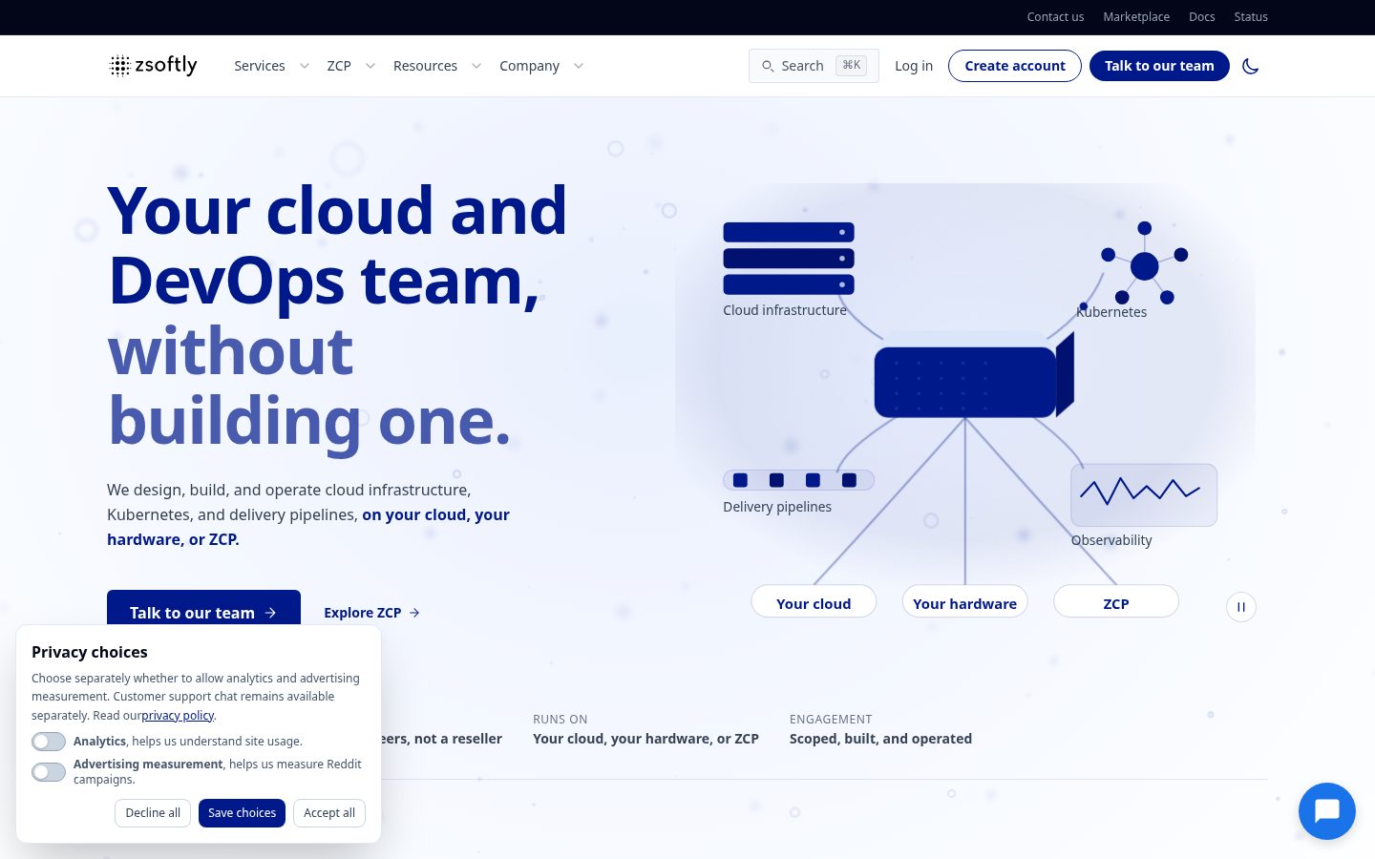Click header Talk to our team button
Viewport: 1375px width, 859px height.
[x=1159, y=66]
